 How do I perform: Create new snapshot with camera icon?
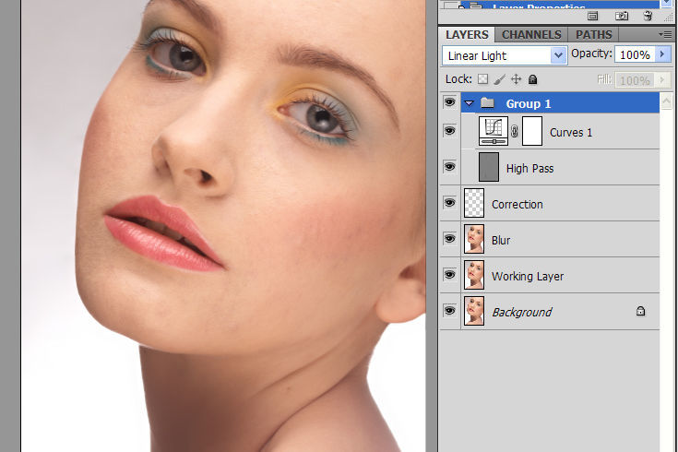[x=622, y=17]
